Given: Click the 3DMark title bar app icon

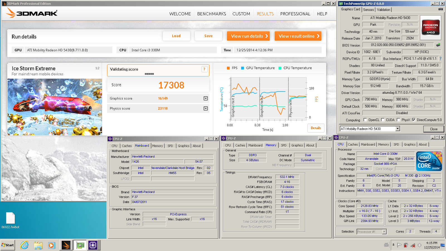Looking at the screenshot, I should 4,4.
